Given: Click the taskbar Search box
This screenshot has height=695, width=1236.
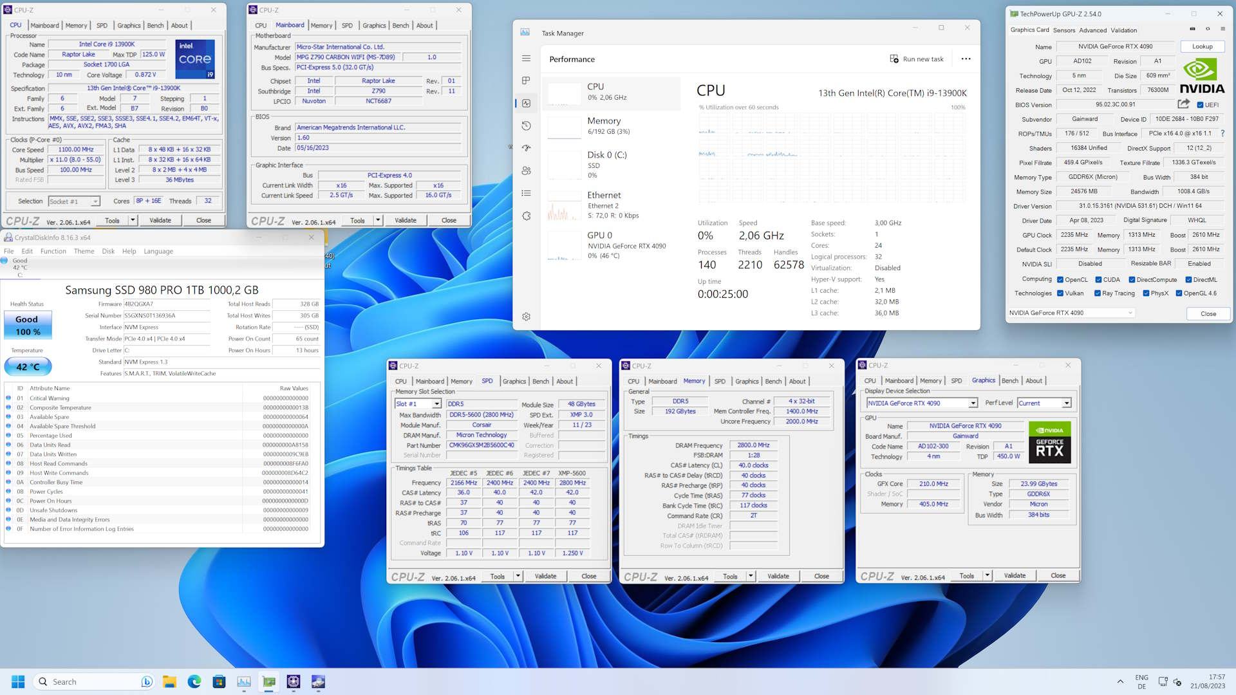Looking at the screenshot, I should (x=95, y=681).
